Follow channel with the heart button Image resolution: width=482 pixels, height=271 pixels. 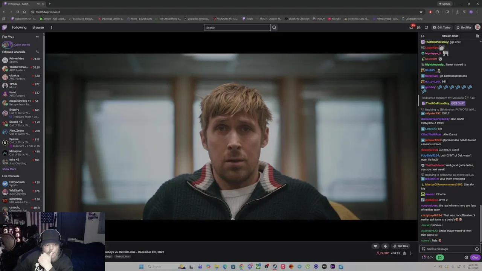(x=375, y=246)
